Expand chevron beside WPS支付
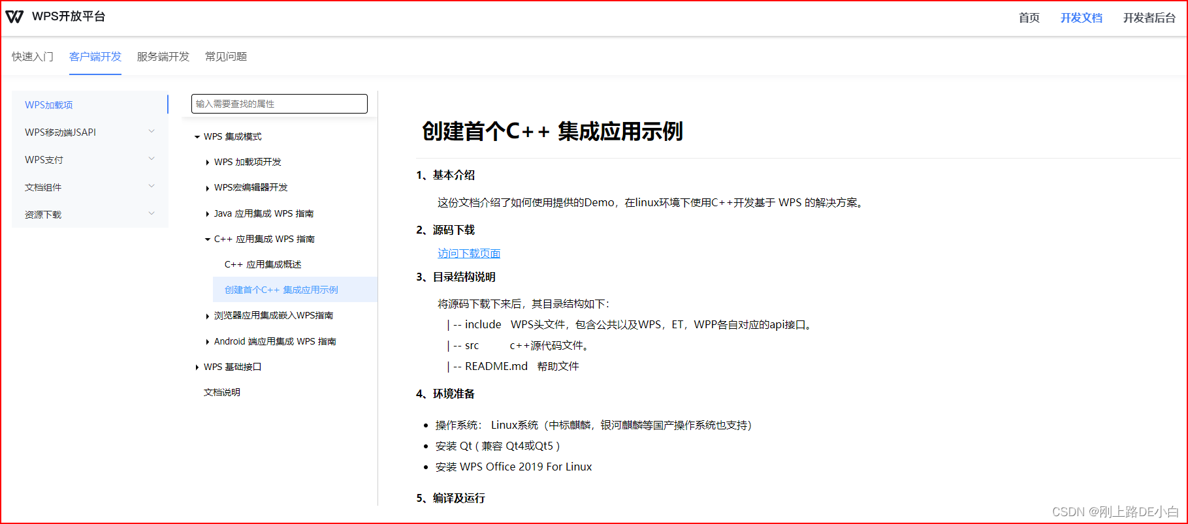 152,159
